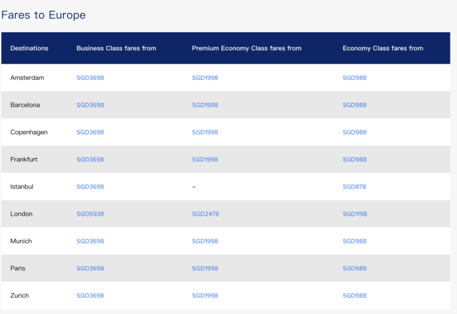Click Amsterdam Business Class fare SGD3698
The width and height of the screenshot is (457, 314).
coord(90,78)
